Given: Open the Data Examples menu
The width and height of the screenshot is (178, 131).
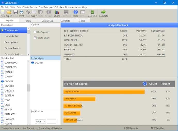Looking at the screenshot, I should point(46,7).
